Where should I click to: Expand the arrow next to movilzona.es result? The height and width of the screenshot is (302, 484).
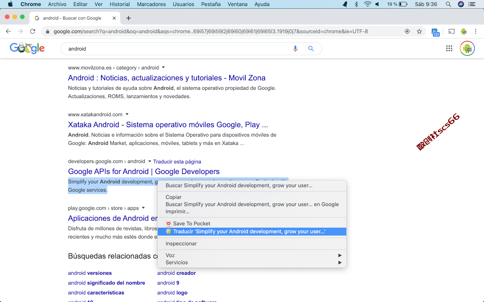point(163,68)
